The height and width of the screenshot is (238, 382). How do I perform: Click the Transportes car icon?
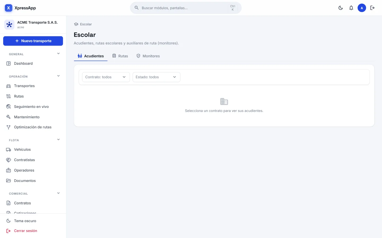point(8,86)
